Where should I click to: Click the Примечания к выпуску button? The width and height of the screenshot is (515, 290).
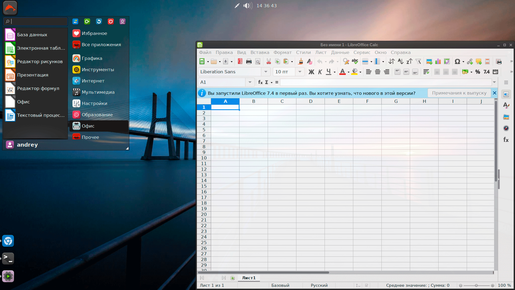[459, 93]
